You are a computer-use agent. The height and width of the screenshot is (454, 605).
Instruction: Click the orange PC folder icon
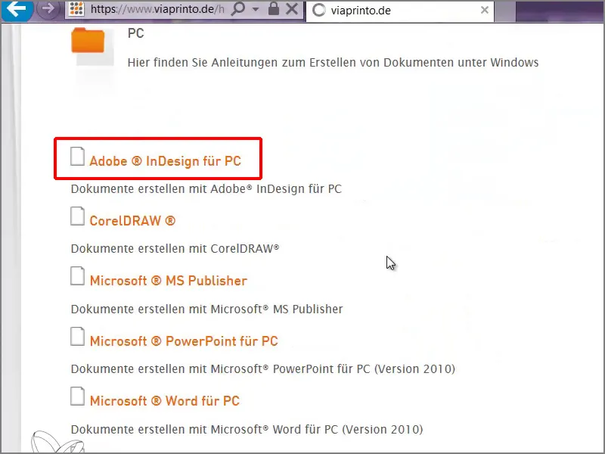pos(88,40)
